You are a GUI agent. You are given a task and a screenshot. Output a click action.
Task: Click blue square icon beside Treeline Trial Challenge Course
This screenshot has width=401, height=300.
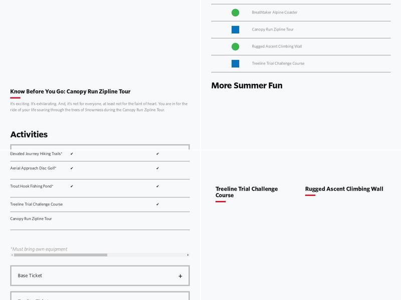(235, 63)
